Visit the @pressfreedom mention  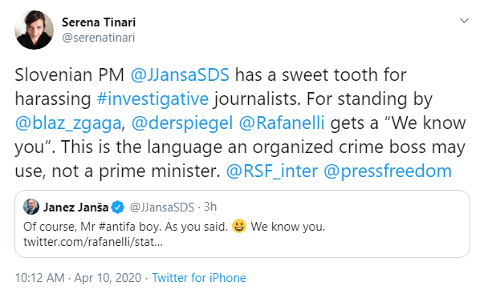coord(388,171)
